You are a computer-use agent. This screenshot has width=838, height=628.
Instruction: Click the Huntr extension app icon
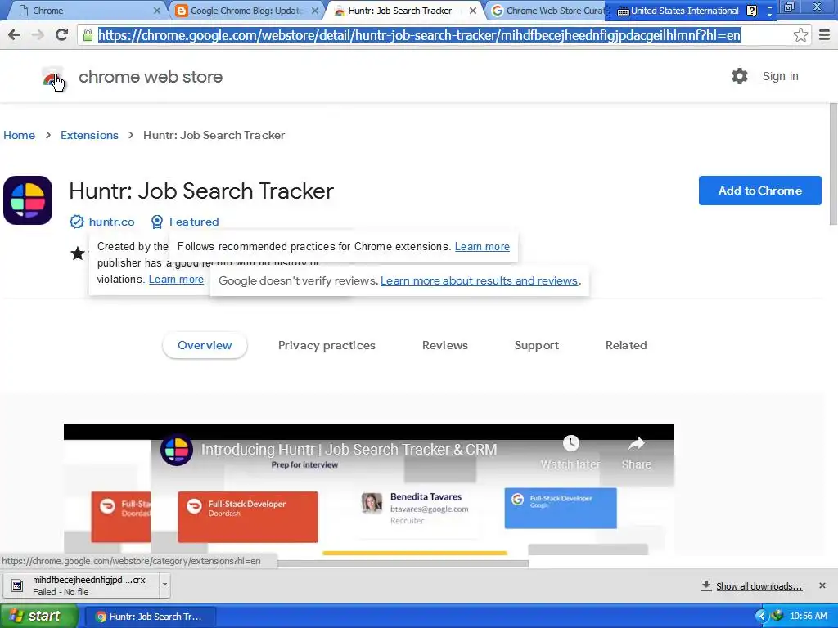click(28, 200)
